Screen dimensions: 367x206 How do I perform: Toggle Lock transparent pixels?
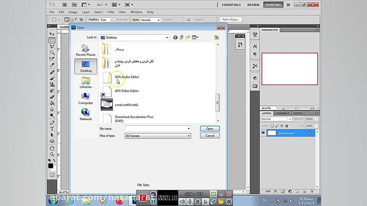272,126
